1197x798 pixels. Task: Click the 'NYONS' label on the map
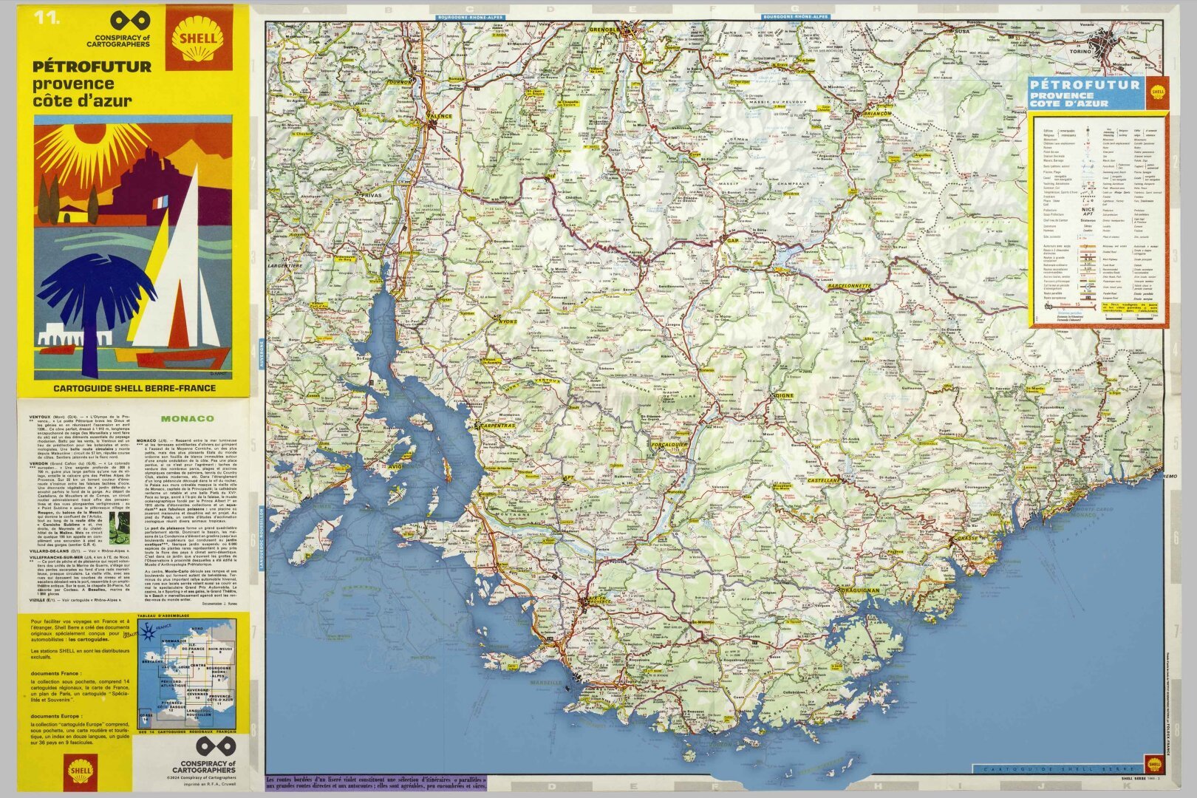(508, 321)
